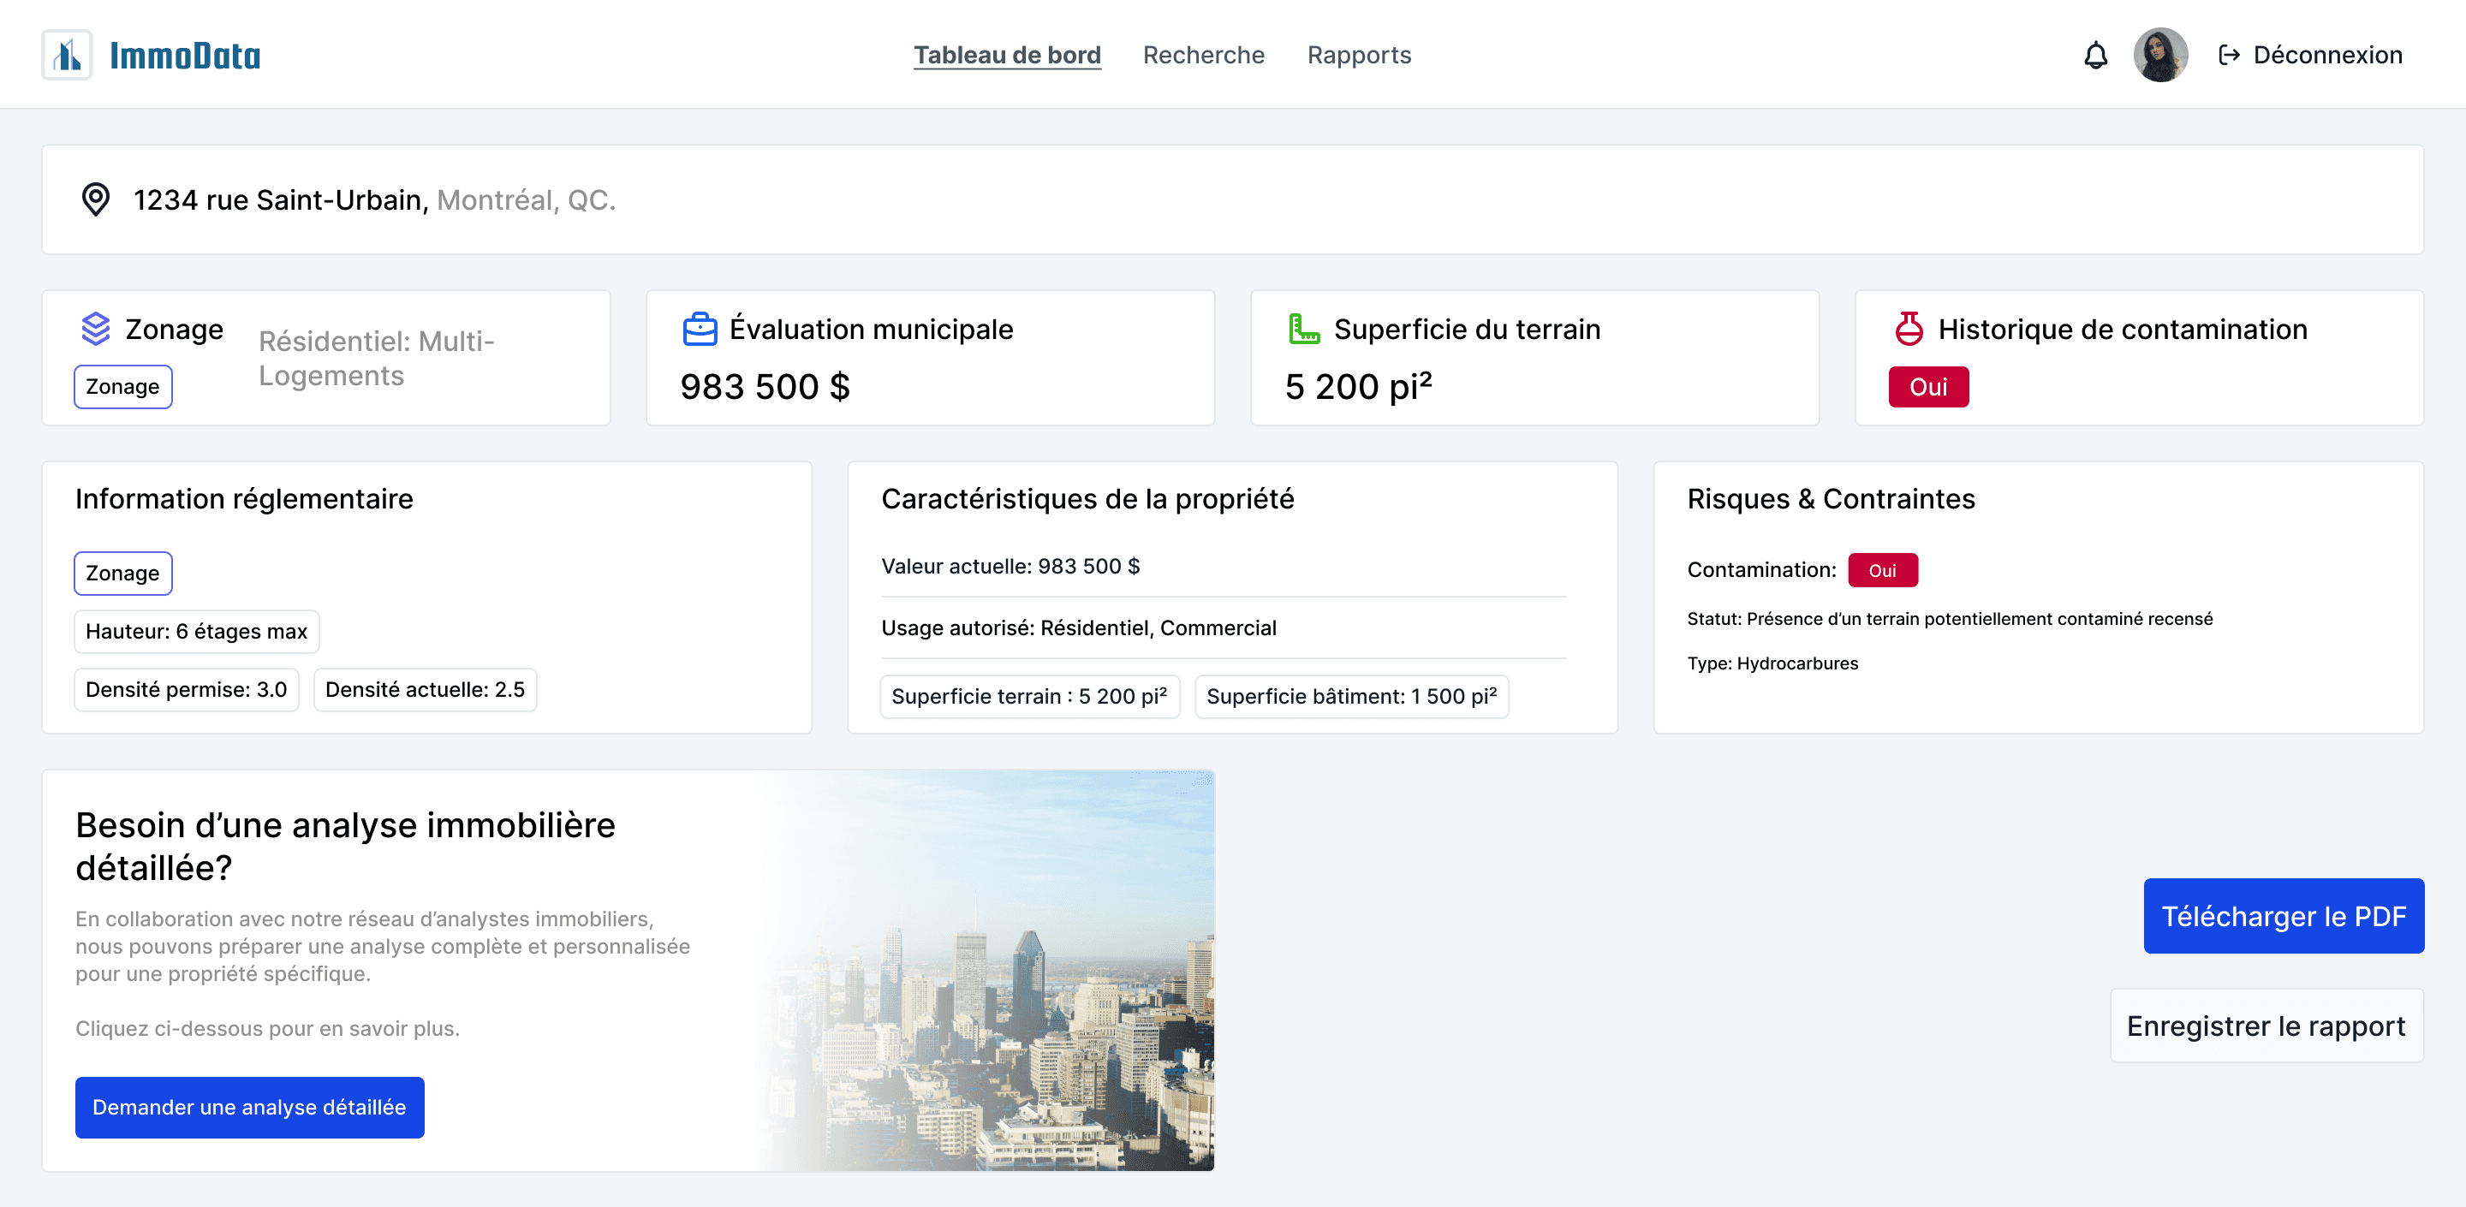2466x1207 pixels.
Task: Click the Zonage layers icon
Action: pyautogui.click(x=96, y=329)
